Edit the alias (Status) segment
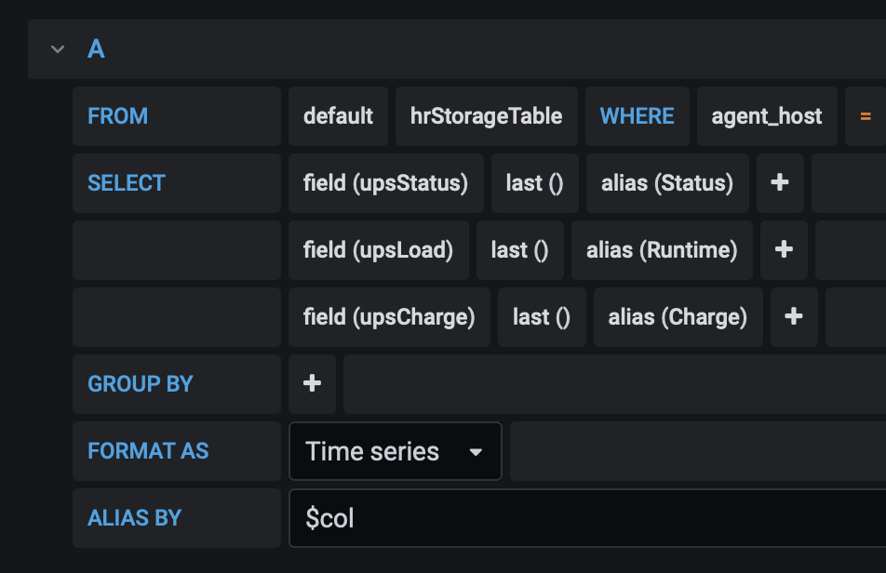 coord(667,183)
